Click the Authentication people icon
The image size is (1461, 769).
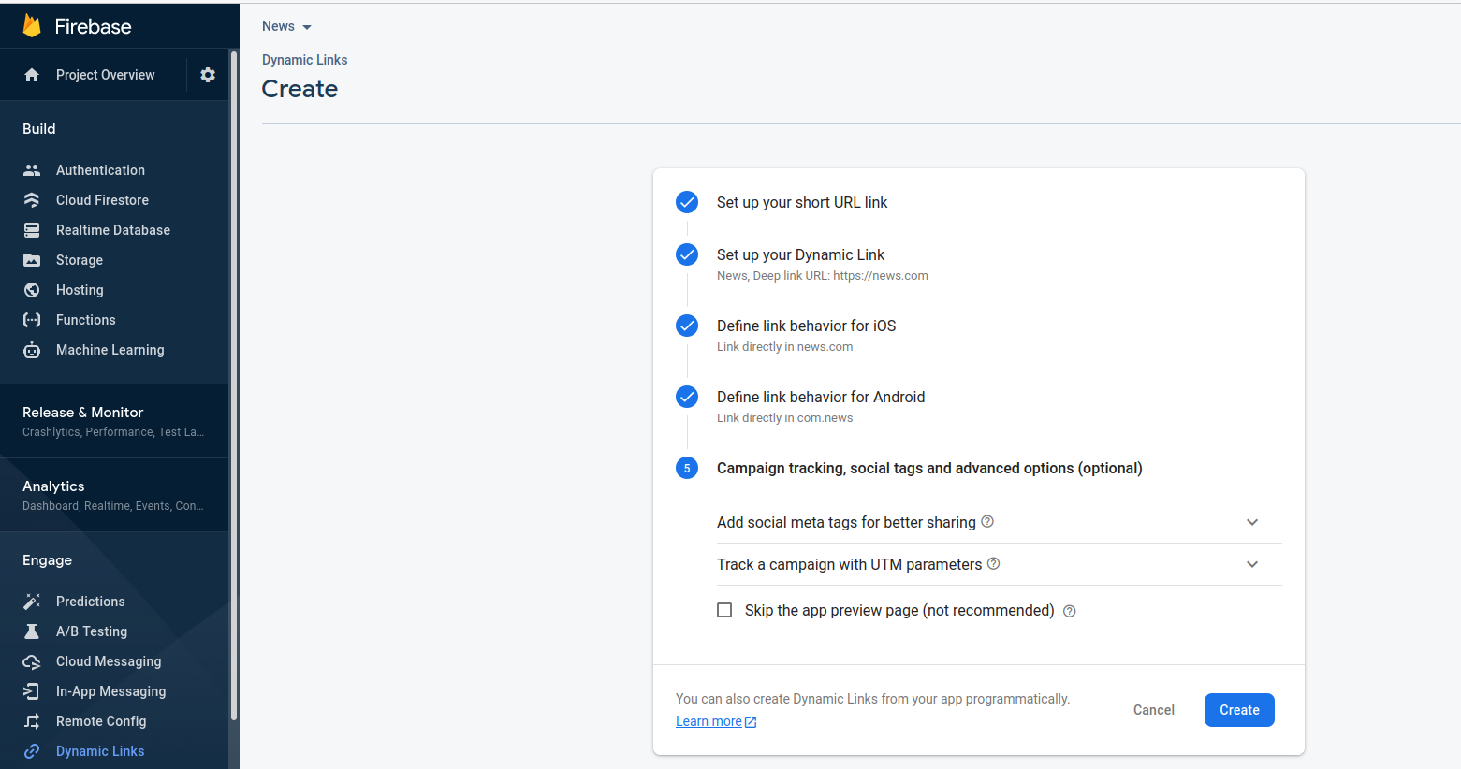click(x=32, y=170)
